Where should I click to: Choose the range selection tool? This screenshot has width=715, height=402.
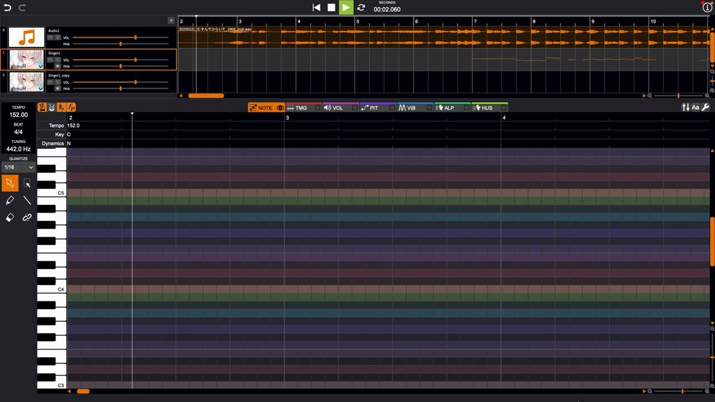[27, 183]
